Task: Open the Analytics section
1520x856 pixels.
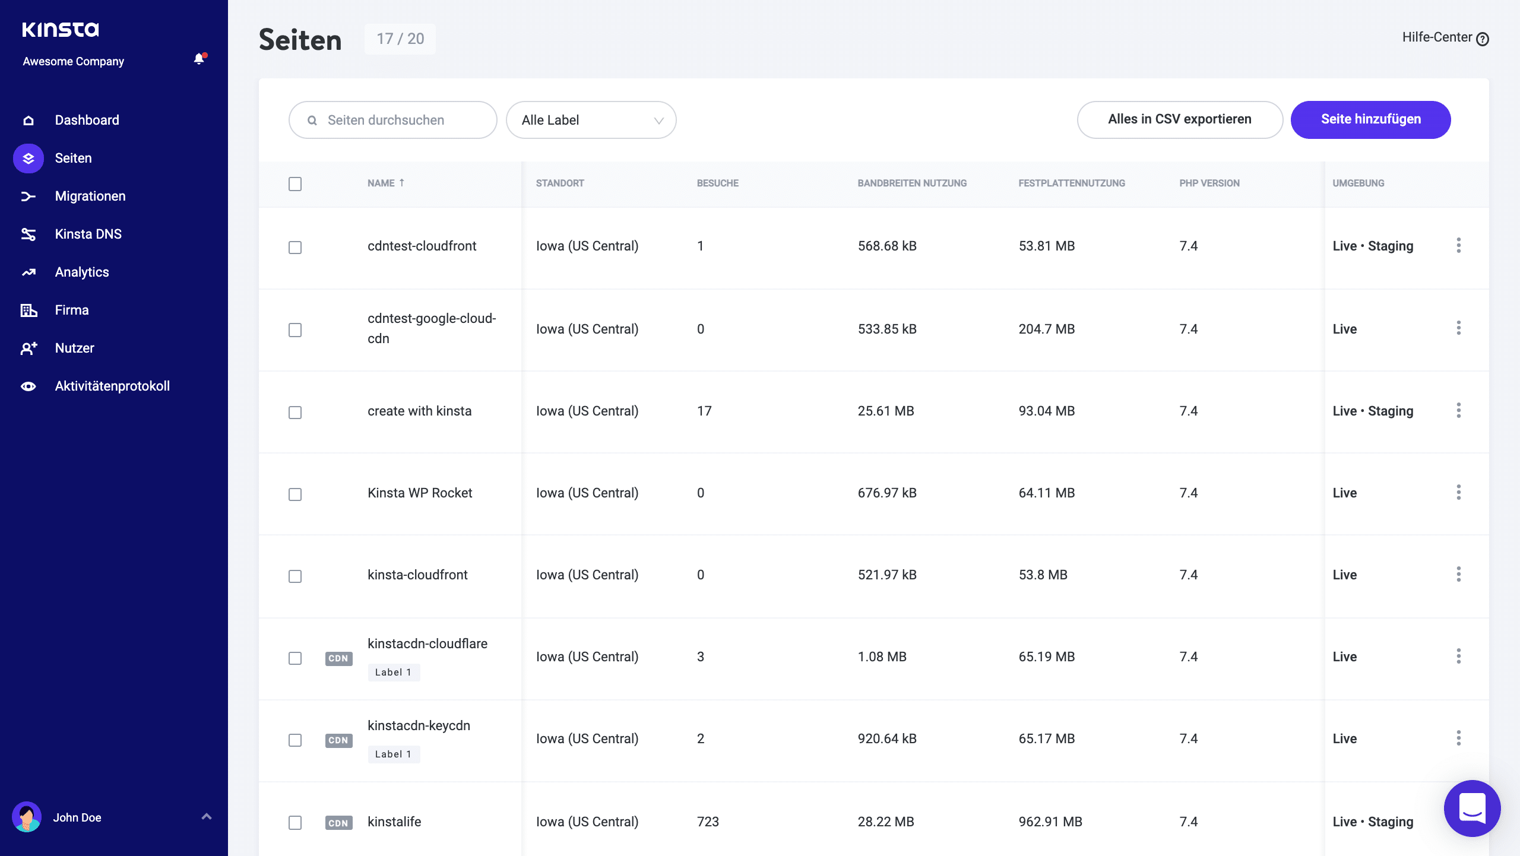Action: [81, 271]
